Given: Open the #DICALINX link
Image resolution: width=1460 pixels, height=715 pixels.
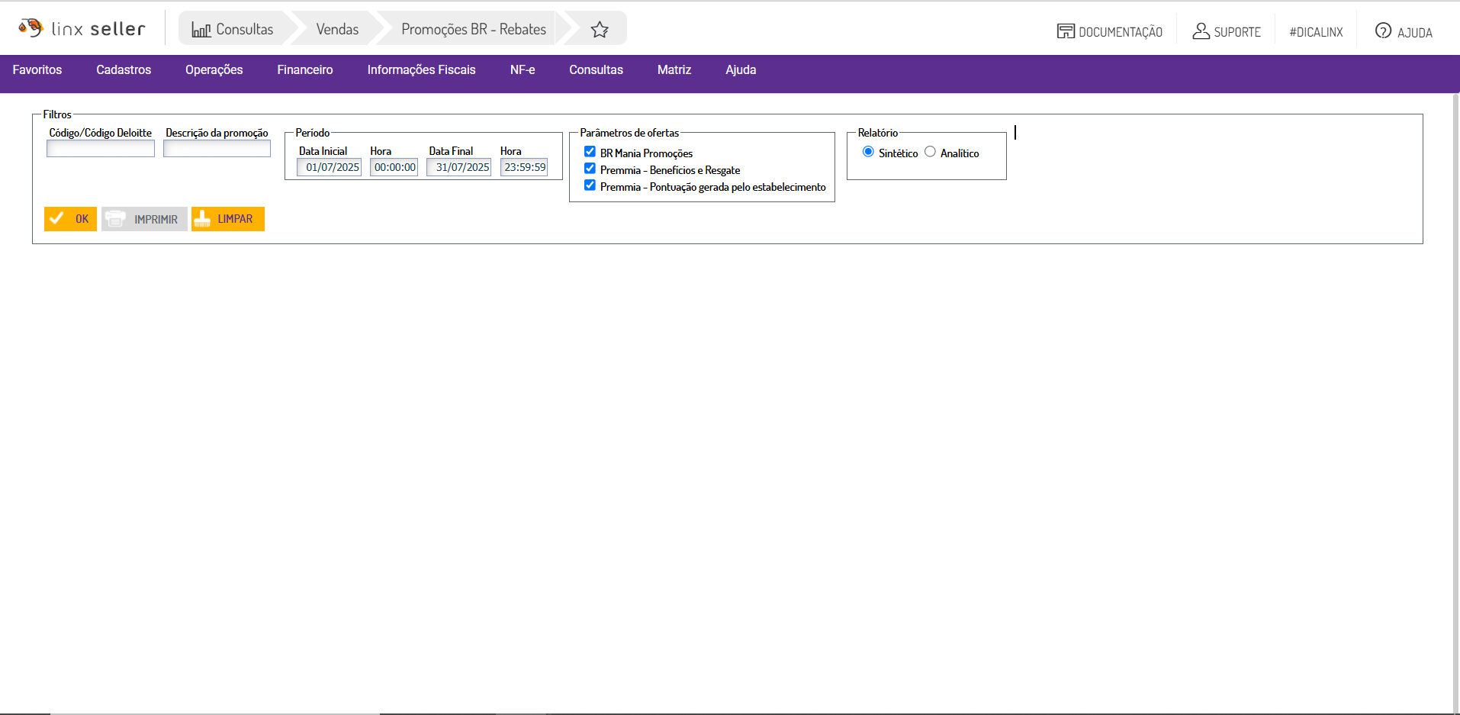Looking at the screenshot, I should (x=1316, y=32).
